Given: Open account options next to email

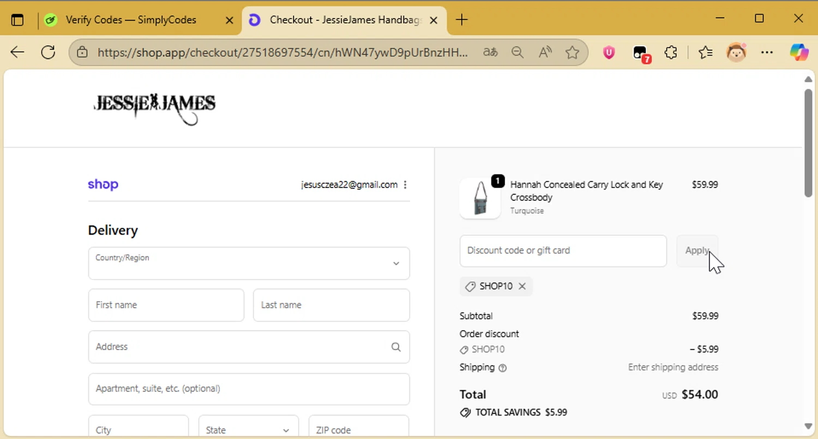Looking at the screenshot, I should pos(405,185).
